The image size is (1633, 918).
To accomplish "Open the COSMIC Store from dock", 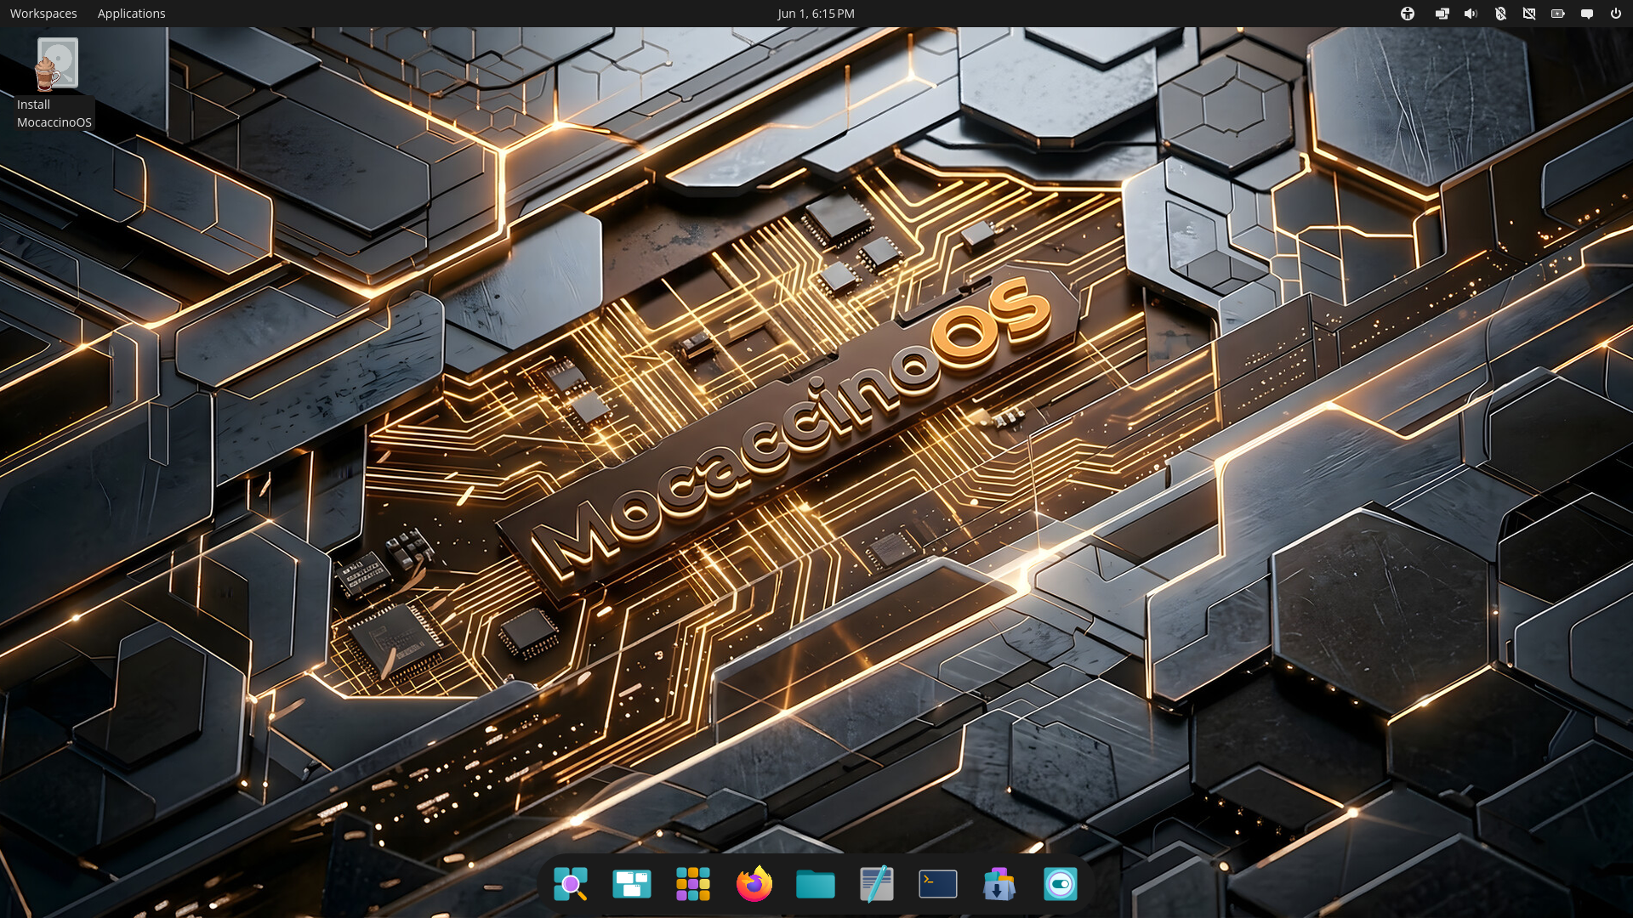I will point(999,884).
